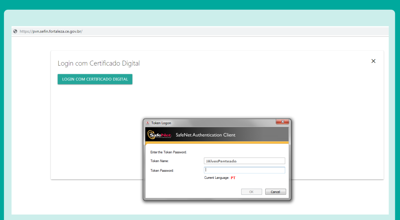Click the LOGIN COM CERTIFICADO DIGITAL button
The width and height of the screenshot is (400, 220).
point(95,79)
